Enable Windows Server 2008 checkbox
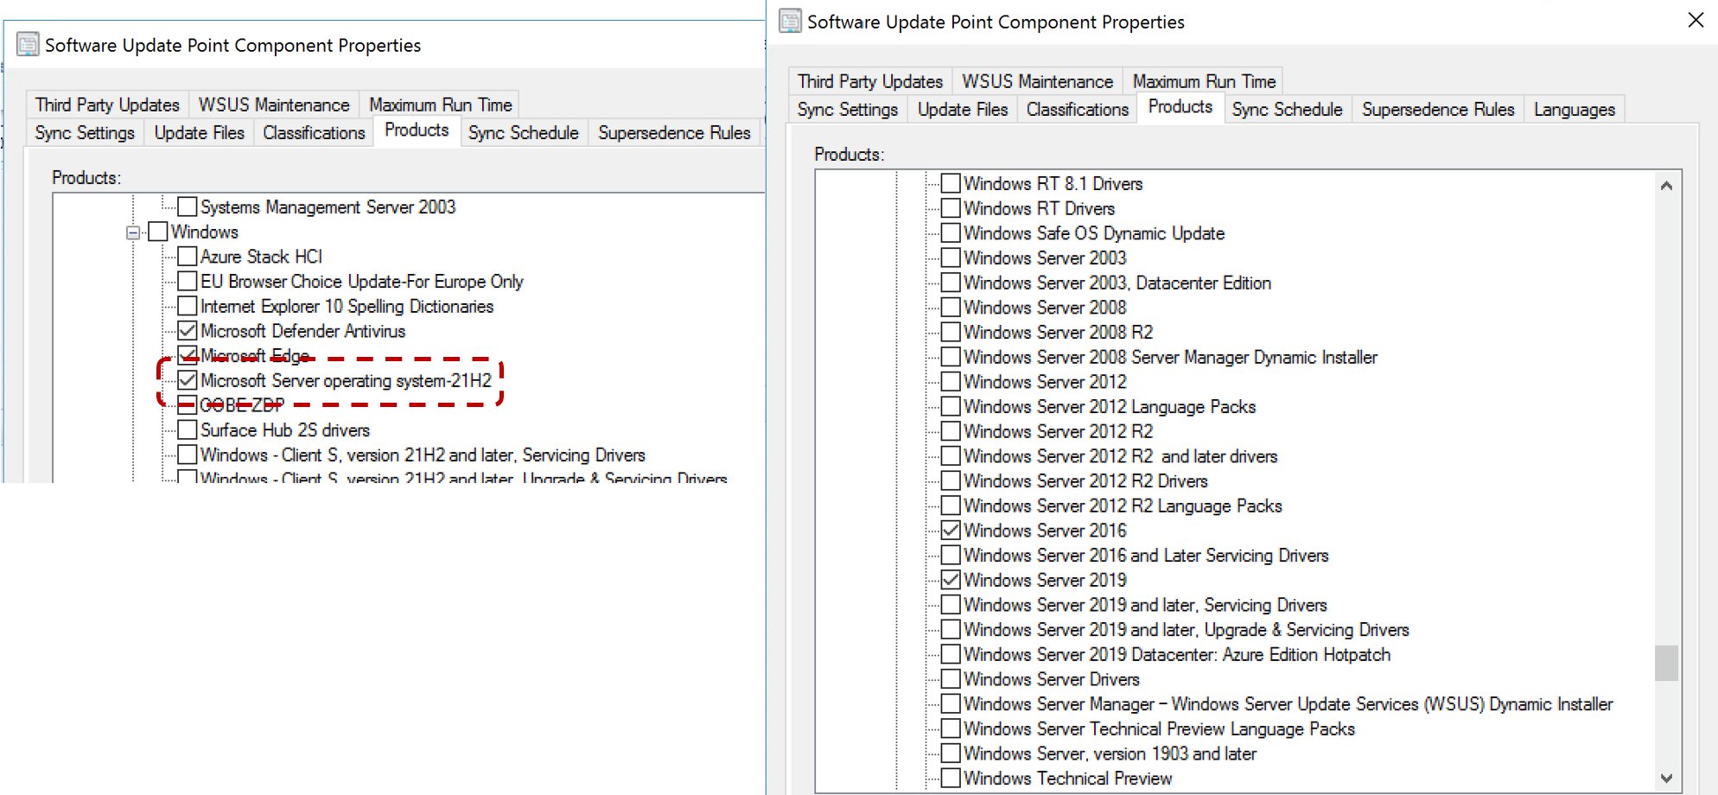Viewport: 1718px width, 795px height. coord(951,307)
